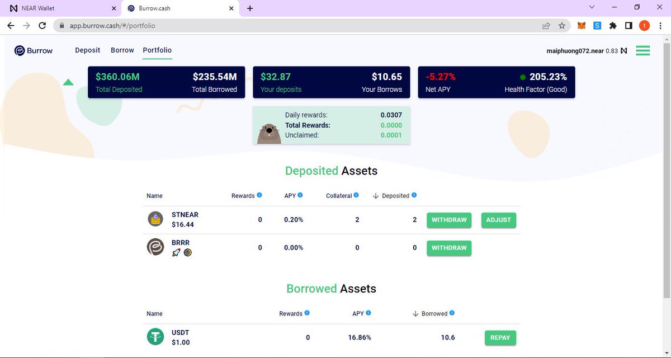The image size is (671, 358).
Task: Click the green up triangle
Action: click(x=68, y=82)
